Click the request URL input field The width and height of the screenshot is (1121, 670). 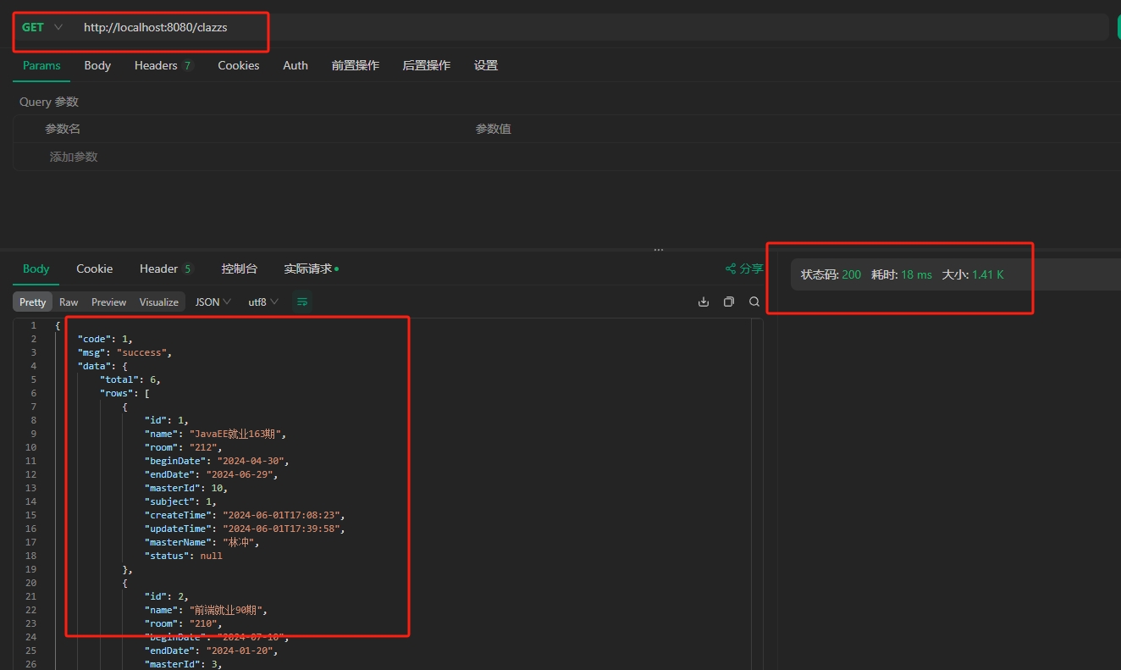(x=508, y=27)
